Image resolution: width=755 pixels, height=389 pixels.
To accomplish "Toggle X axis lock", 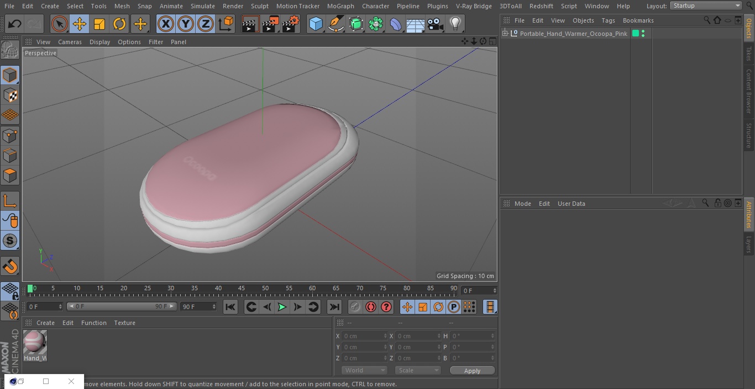I will point(166,24).
